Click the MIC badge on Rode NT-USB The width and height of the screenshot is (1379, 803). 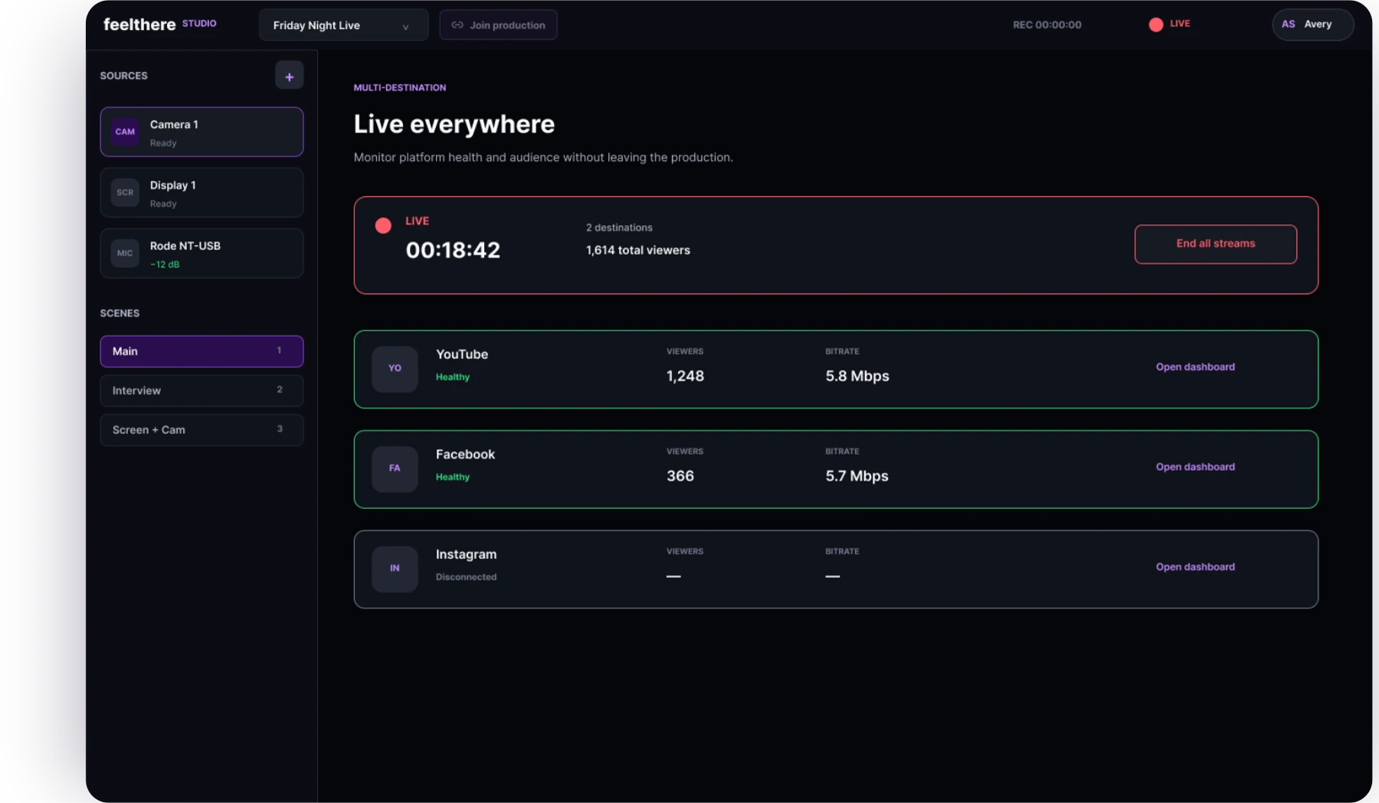[x=125, y=253]
